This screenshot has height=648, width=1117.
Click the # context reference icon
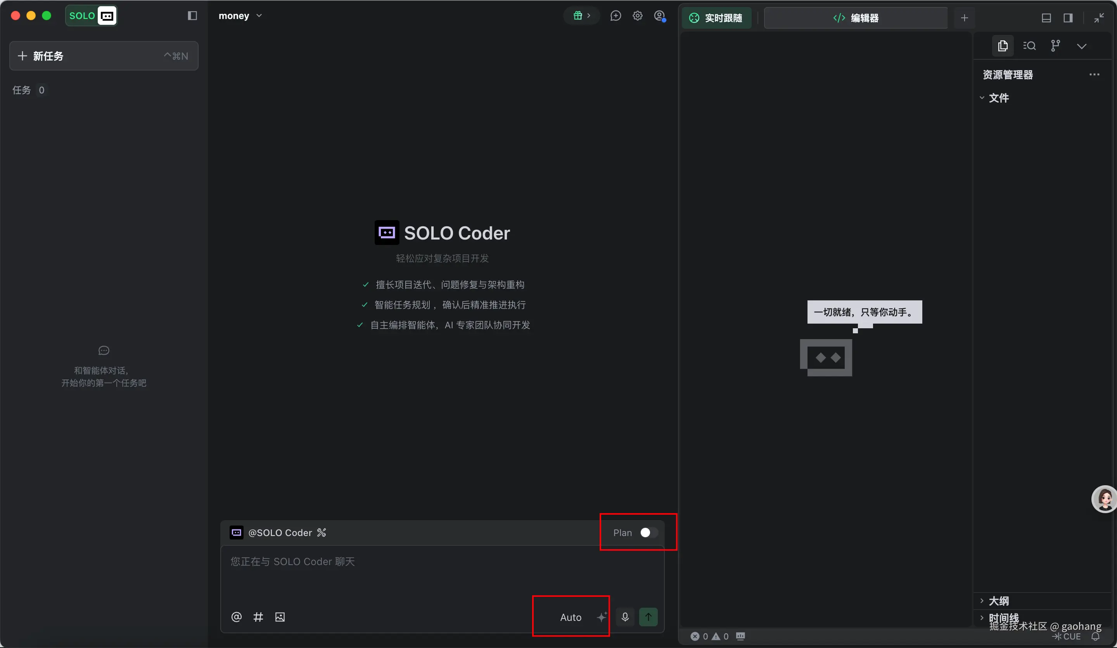[x=258, y=617]
